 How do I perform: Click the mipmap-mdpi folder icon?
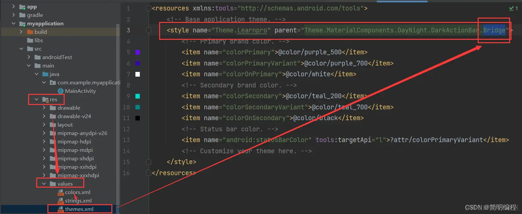(x=53, y=150)
